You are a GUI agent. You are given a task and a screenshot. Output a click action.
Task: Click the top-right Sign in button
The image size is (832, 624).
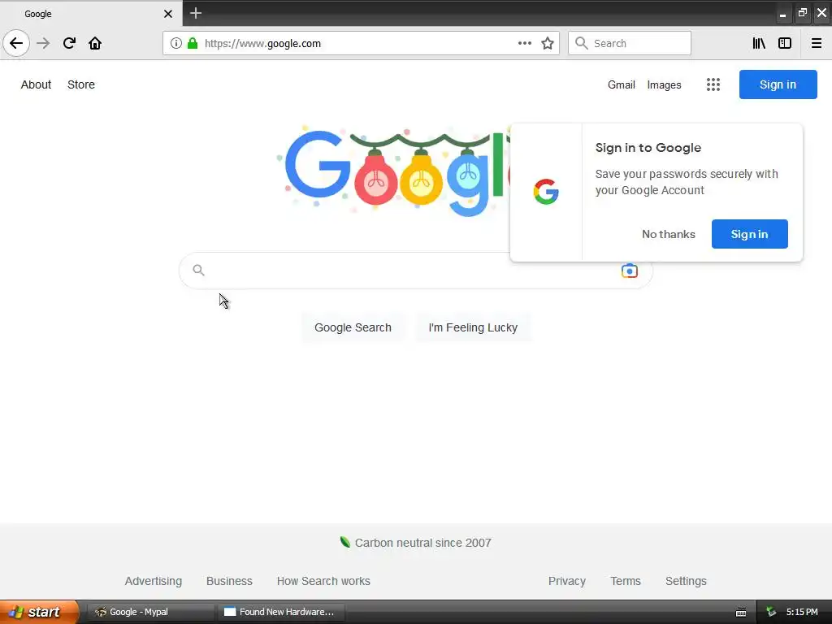coord(778,84)
